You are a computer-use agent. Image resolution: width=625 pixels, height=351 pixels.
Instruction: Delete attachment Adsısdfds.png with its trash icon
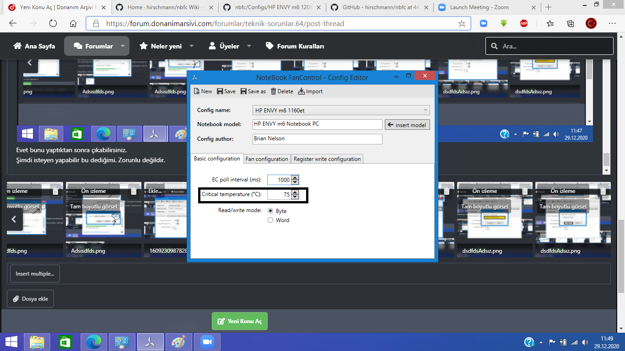click(133, 191)
